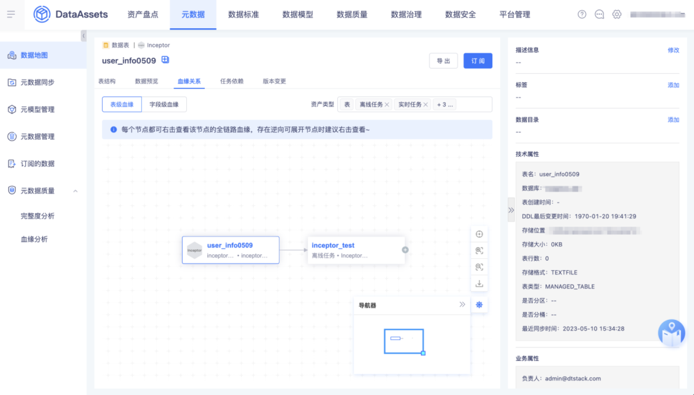
Task: Click the center-locate icon on the canvas toolbar
Action: coord(479,234)
